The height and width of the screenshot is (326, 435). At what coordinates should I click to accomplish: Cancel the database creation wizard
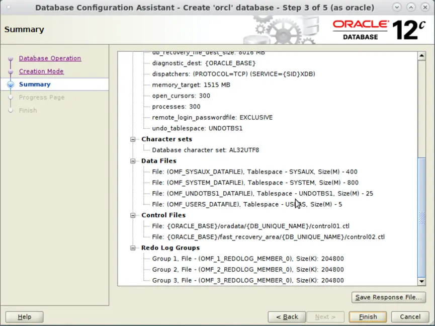coord(410,317)
